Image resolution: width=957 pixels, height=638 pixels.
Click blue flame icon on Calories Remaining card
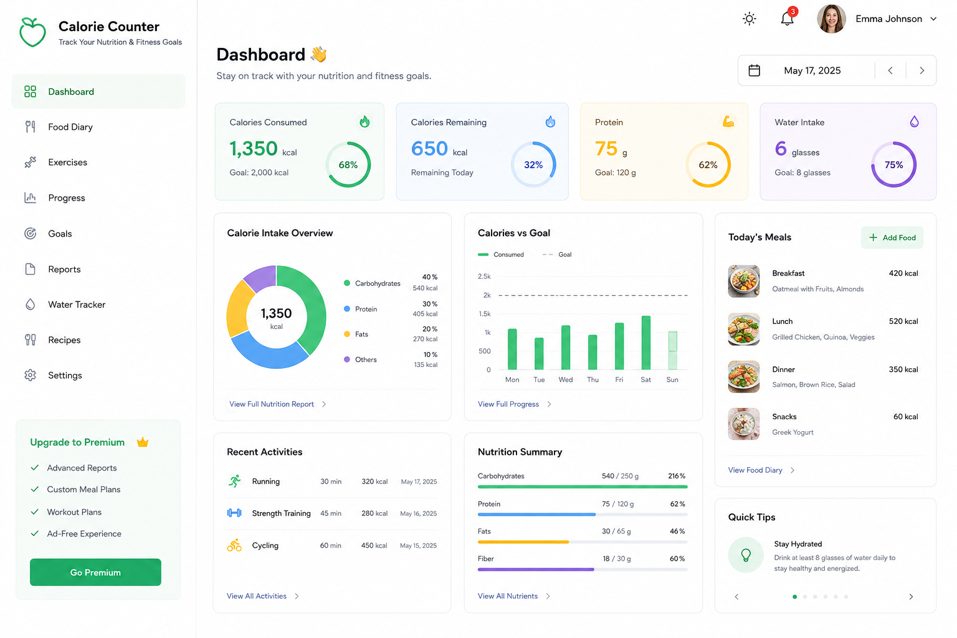(x=550, y=121)
